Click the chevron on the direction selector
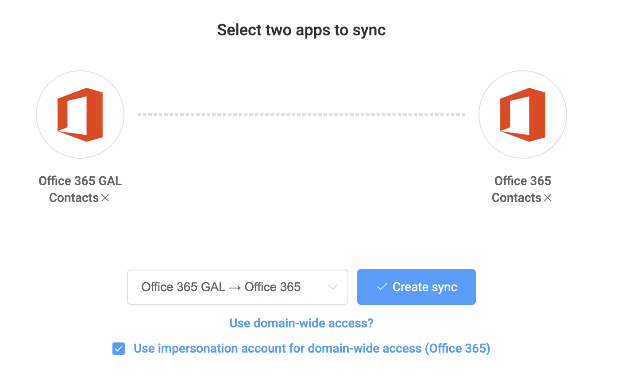Screen dimensions: 625x380 pyautogui.click(x=332, y=287)
